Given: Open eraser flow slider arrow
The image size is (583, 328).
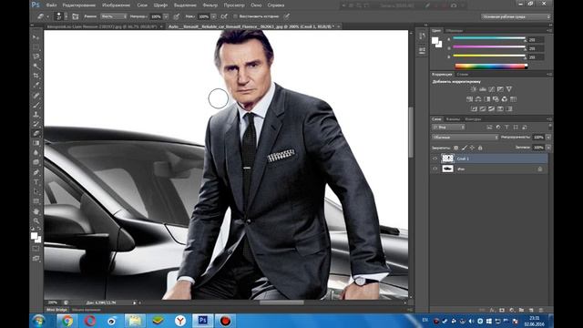Looking at the screenshot, I should [214, 16].
